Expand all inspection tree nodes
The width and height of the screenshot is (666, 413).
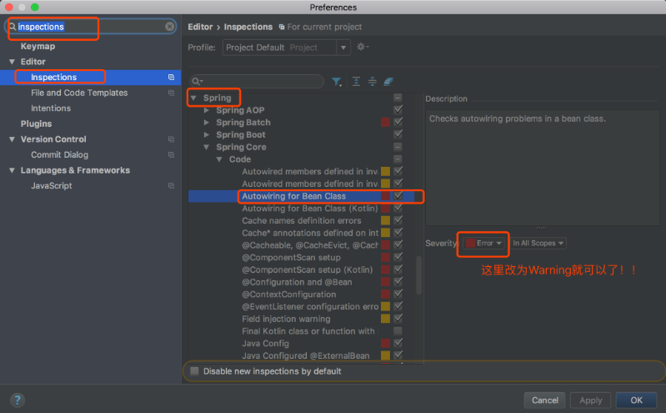[357, 82]
